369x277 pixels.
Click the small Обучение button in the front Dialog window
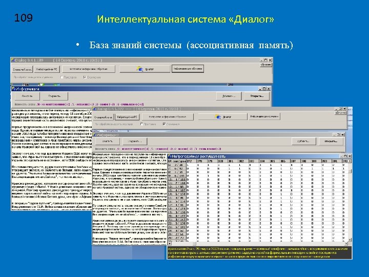pos(340,113)
